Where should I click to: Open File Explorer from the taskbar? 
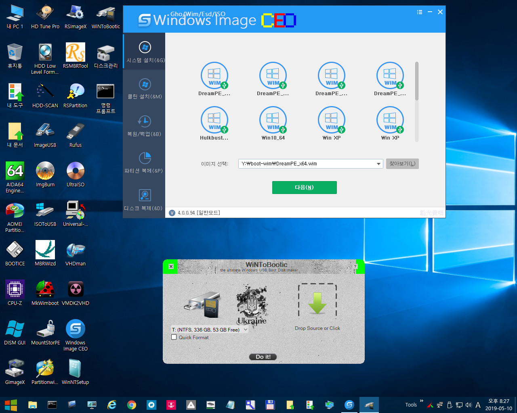(32, 405)
